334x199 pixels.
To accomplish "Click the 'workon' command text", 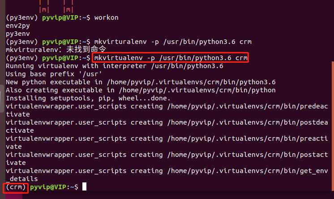I will coord(106,17).
